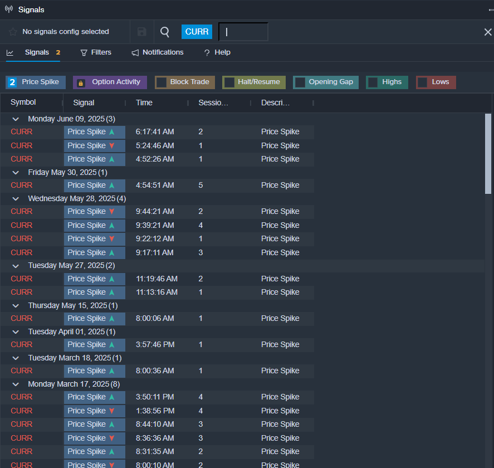Click the Notifications megaphone icon

135,52
